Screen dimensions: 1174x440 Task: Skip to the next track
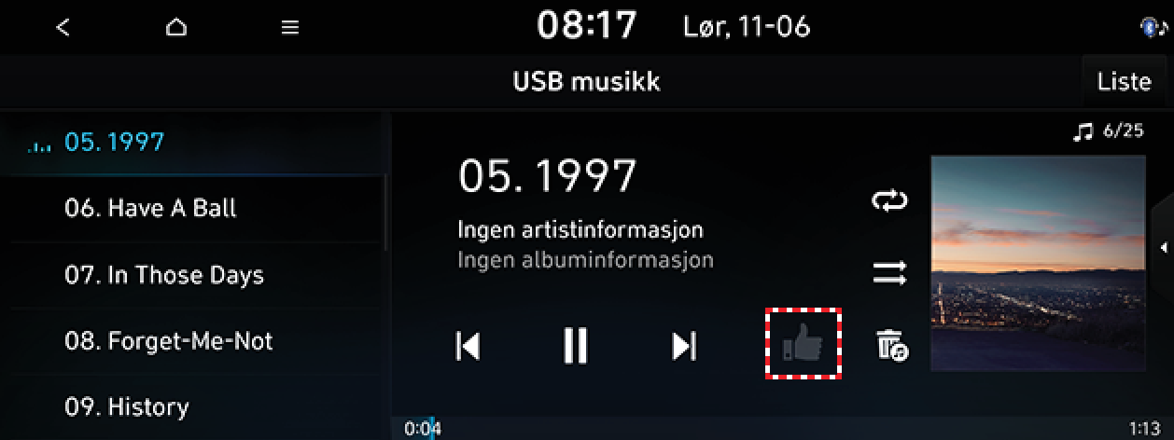coord(684,346)
